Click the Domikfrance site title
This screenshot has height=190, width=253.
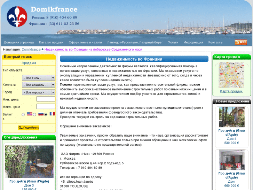[x=54, y=9]
